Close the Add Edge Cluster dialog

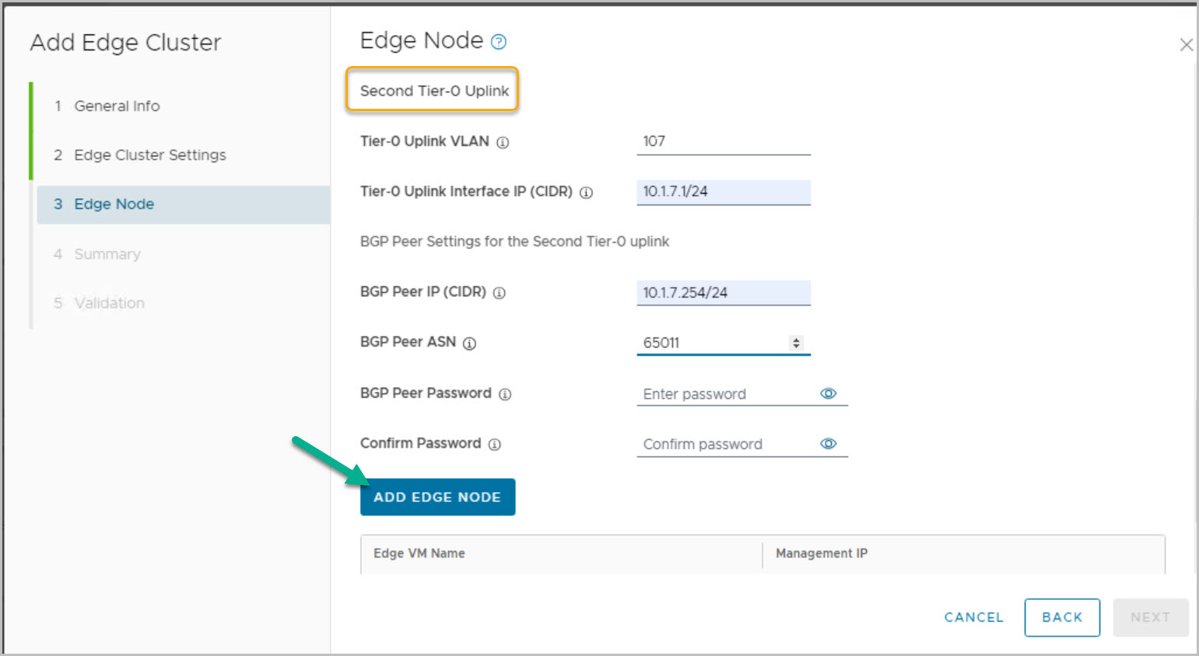(x=1186, y=45)
